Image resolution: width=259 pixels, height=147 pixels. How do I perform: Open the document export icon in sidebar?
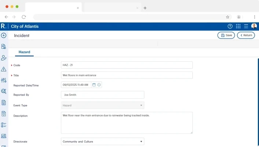[x=4, y=47]
